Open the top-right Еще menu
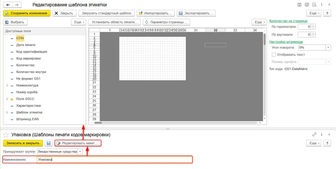 point(314,13)
